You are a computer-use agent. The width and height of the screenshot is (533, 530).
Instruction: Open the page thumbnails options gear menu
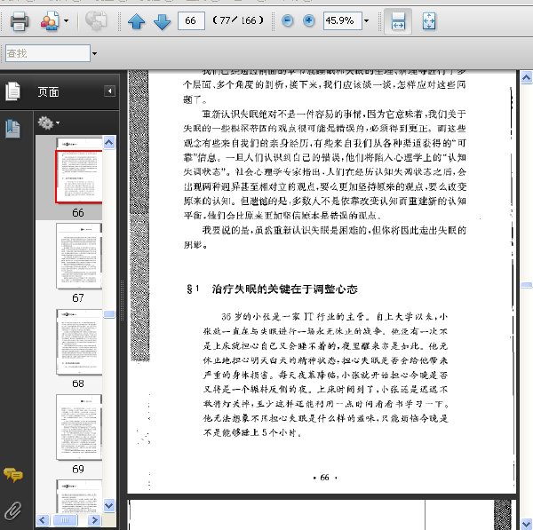48,123
